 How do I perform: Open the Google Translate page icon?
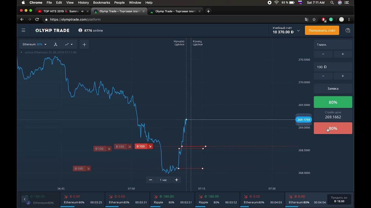[x=306, y=19]
